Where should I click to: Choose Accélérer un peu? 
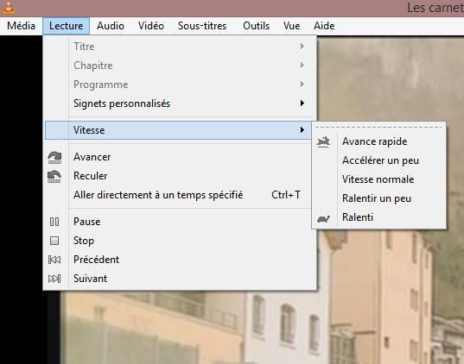pos(379,160)
